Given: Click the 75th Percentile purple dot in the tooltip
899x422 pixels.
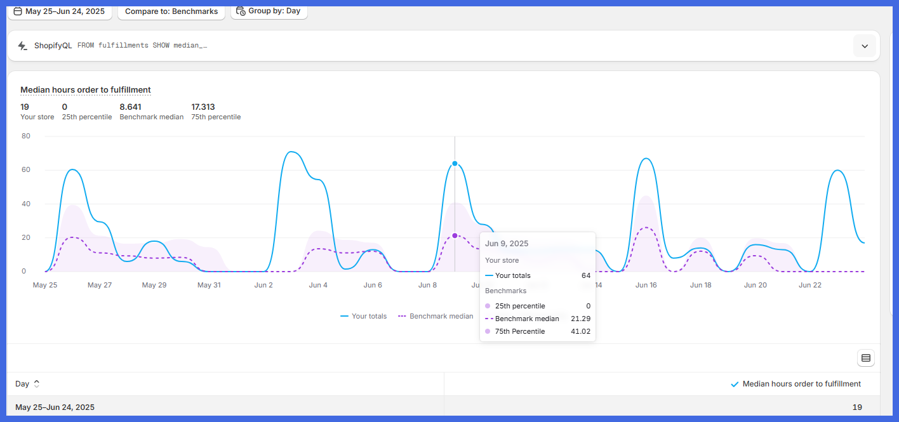Looking at the screenshot, I should (x=488, y=331).
